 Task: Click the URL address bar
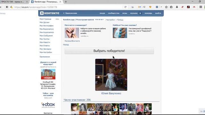[x=68, y=7]
